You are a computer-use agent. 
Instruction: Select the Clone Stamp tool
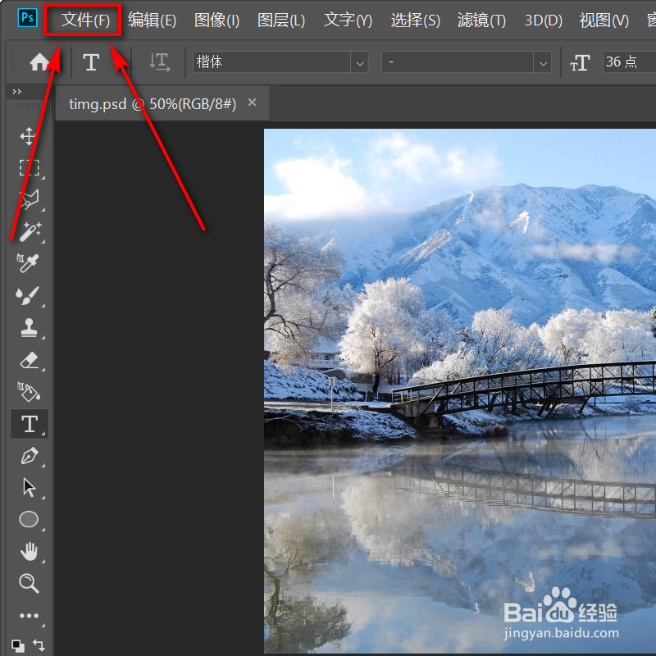(x=29, y=327)
